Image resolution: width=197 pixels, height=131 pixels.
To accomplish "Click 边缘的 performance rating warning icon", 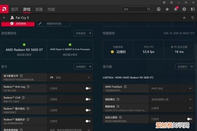I will coord(112,52).
